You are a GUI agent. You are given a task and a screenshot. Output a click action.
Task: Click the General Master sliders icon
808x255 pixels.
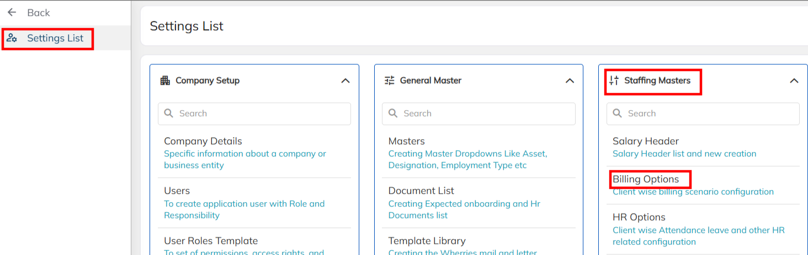[x=390, y=80]
